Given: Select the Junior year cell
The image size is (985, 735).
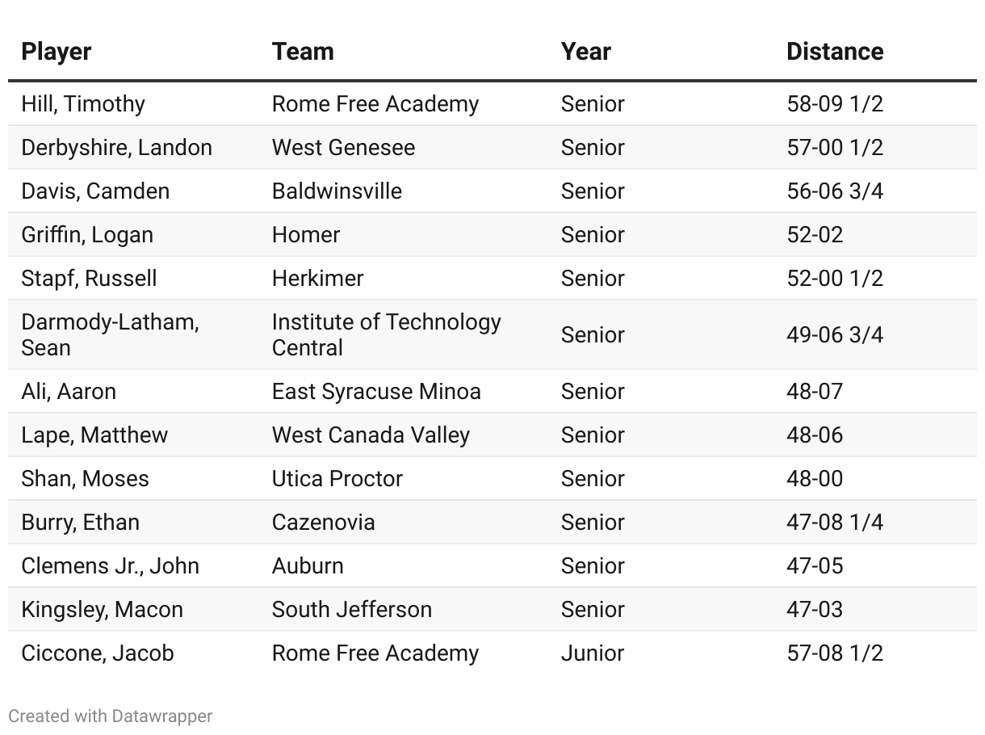Looking at the screenshot, I should pos(592,653).
